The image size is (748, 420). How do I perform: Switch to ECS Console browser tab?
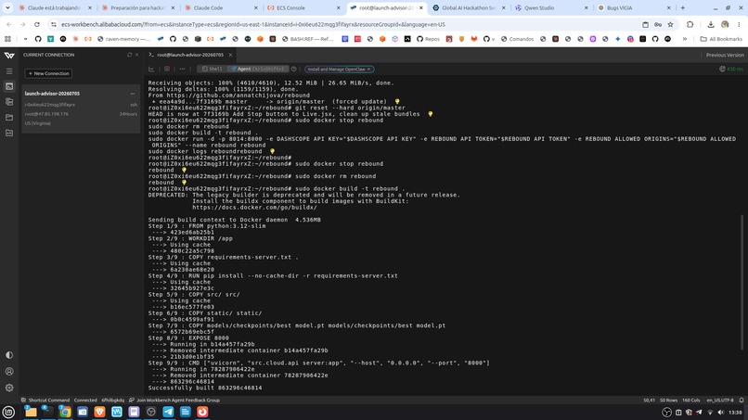point(303,8)
